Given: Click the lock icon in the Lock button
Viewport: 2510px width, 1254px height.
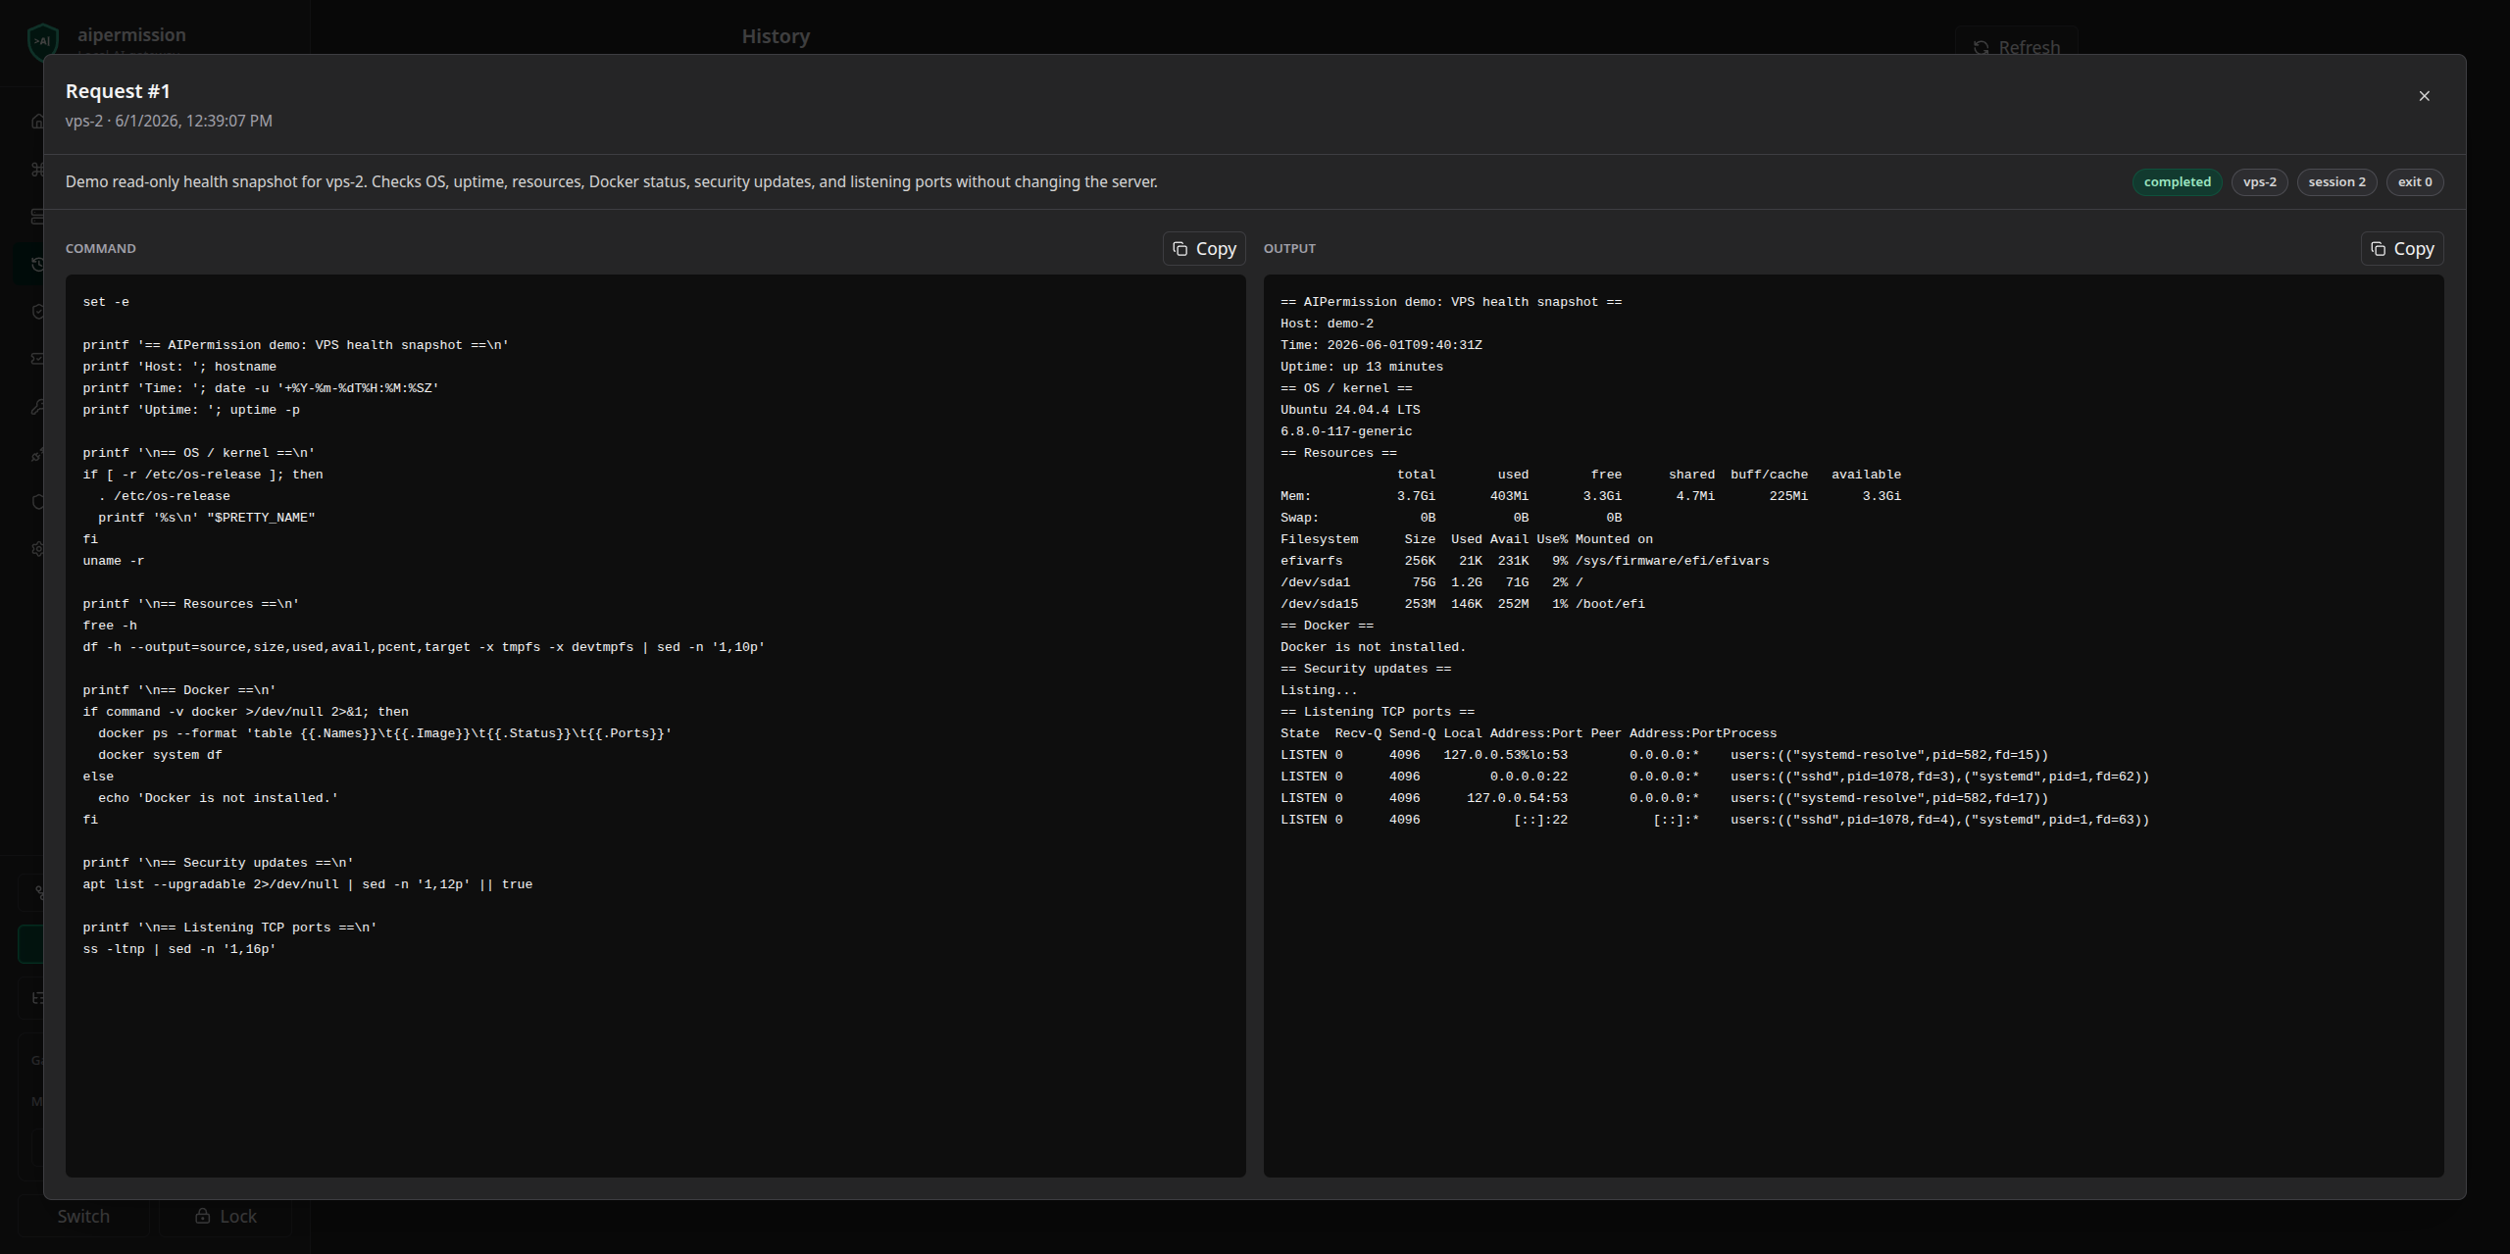Looking at the screenshot, I should 202,1216.
